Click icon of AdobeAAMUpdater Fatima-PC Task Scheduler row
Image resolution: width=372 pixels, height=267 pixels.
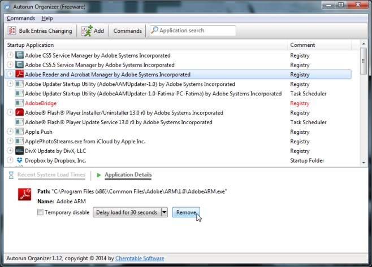tap(19, 93)
